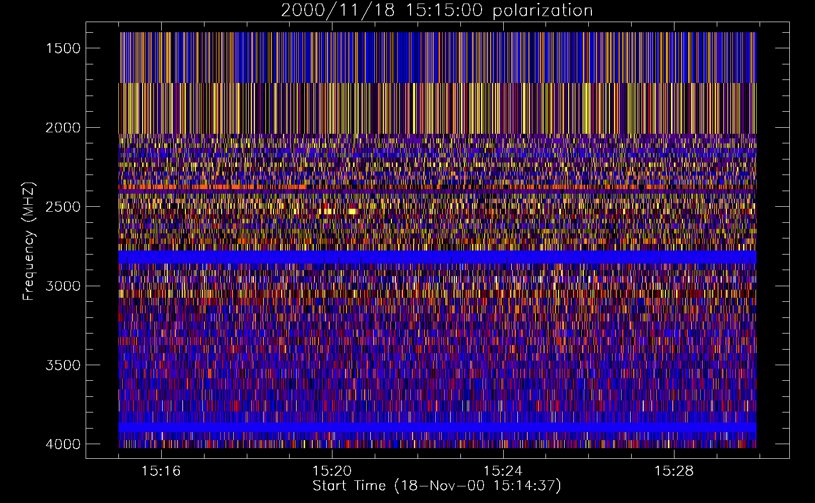Image resolution: width=815 pixels, height=503 pixels.
Task: Click the 15:28 time axis label
Action: (674, 471)
